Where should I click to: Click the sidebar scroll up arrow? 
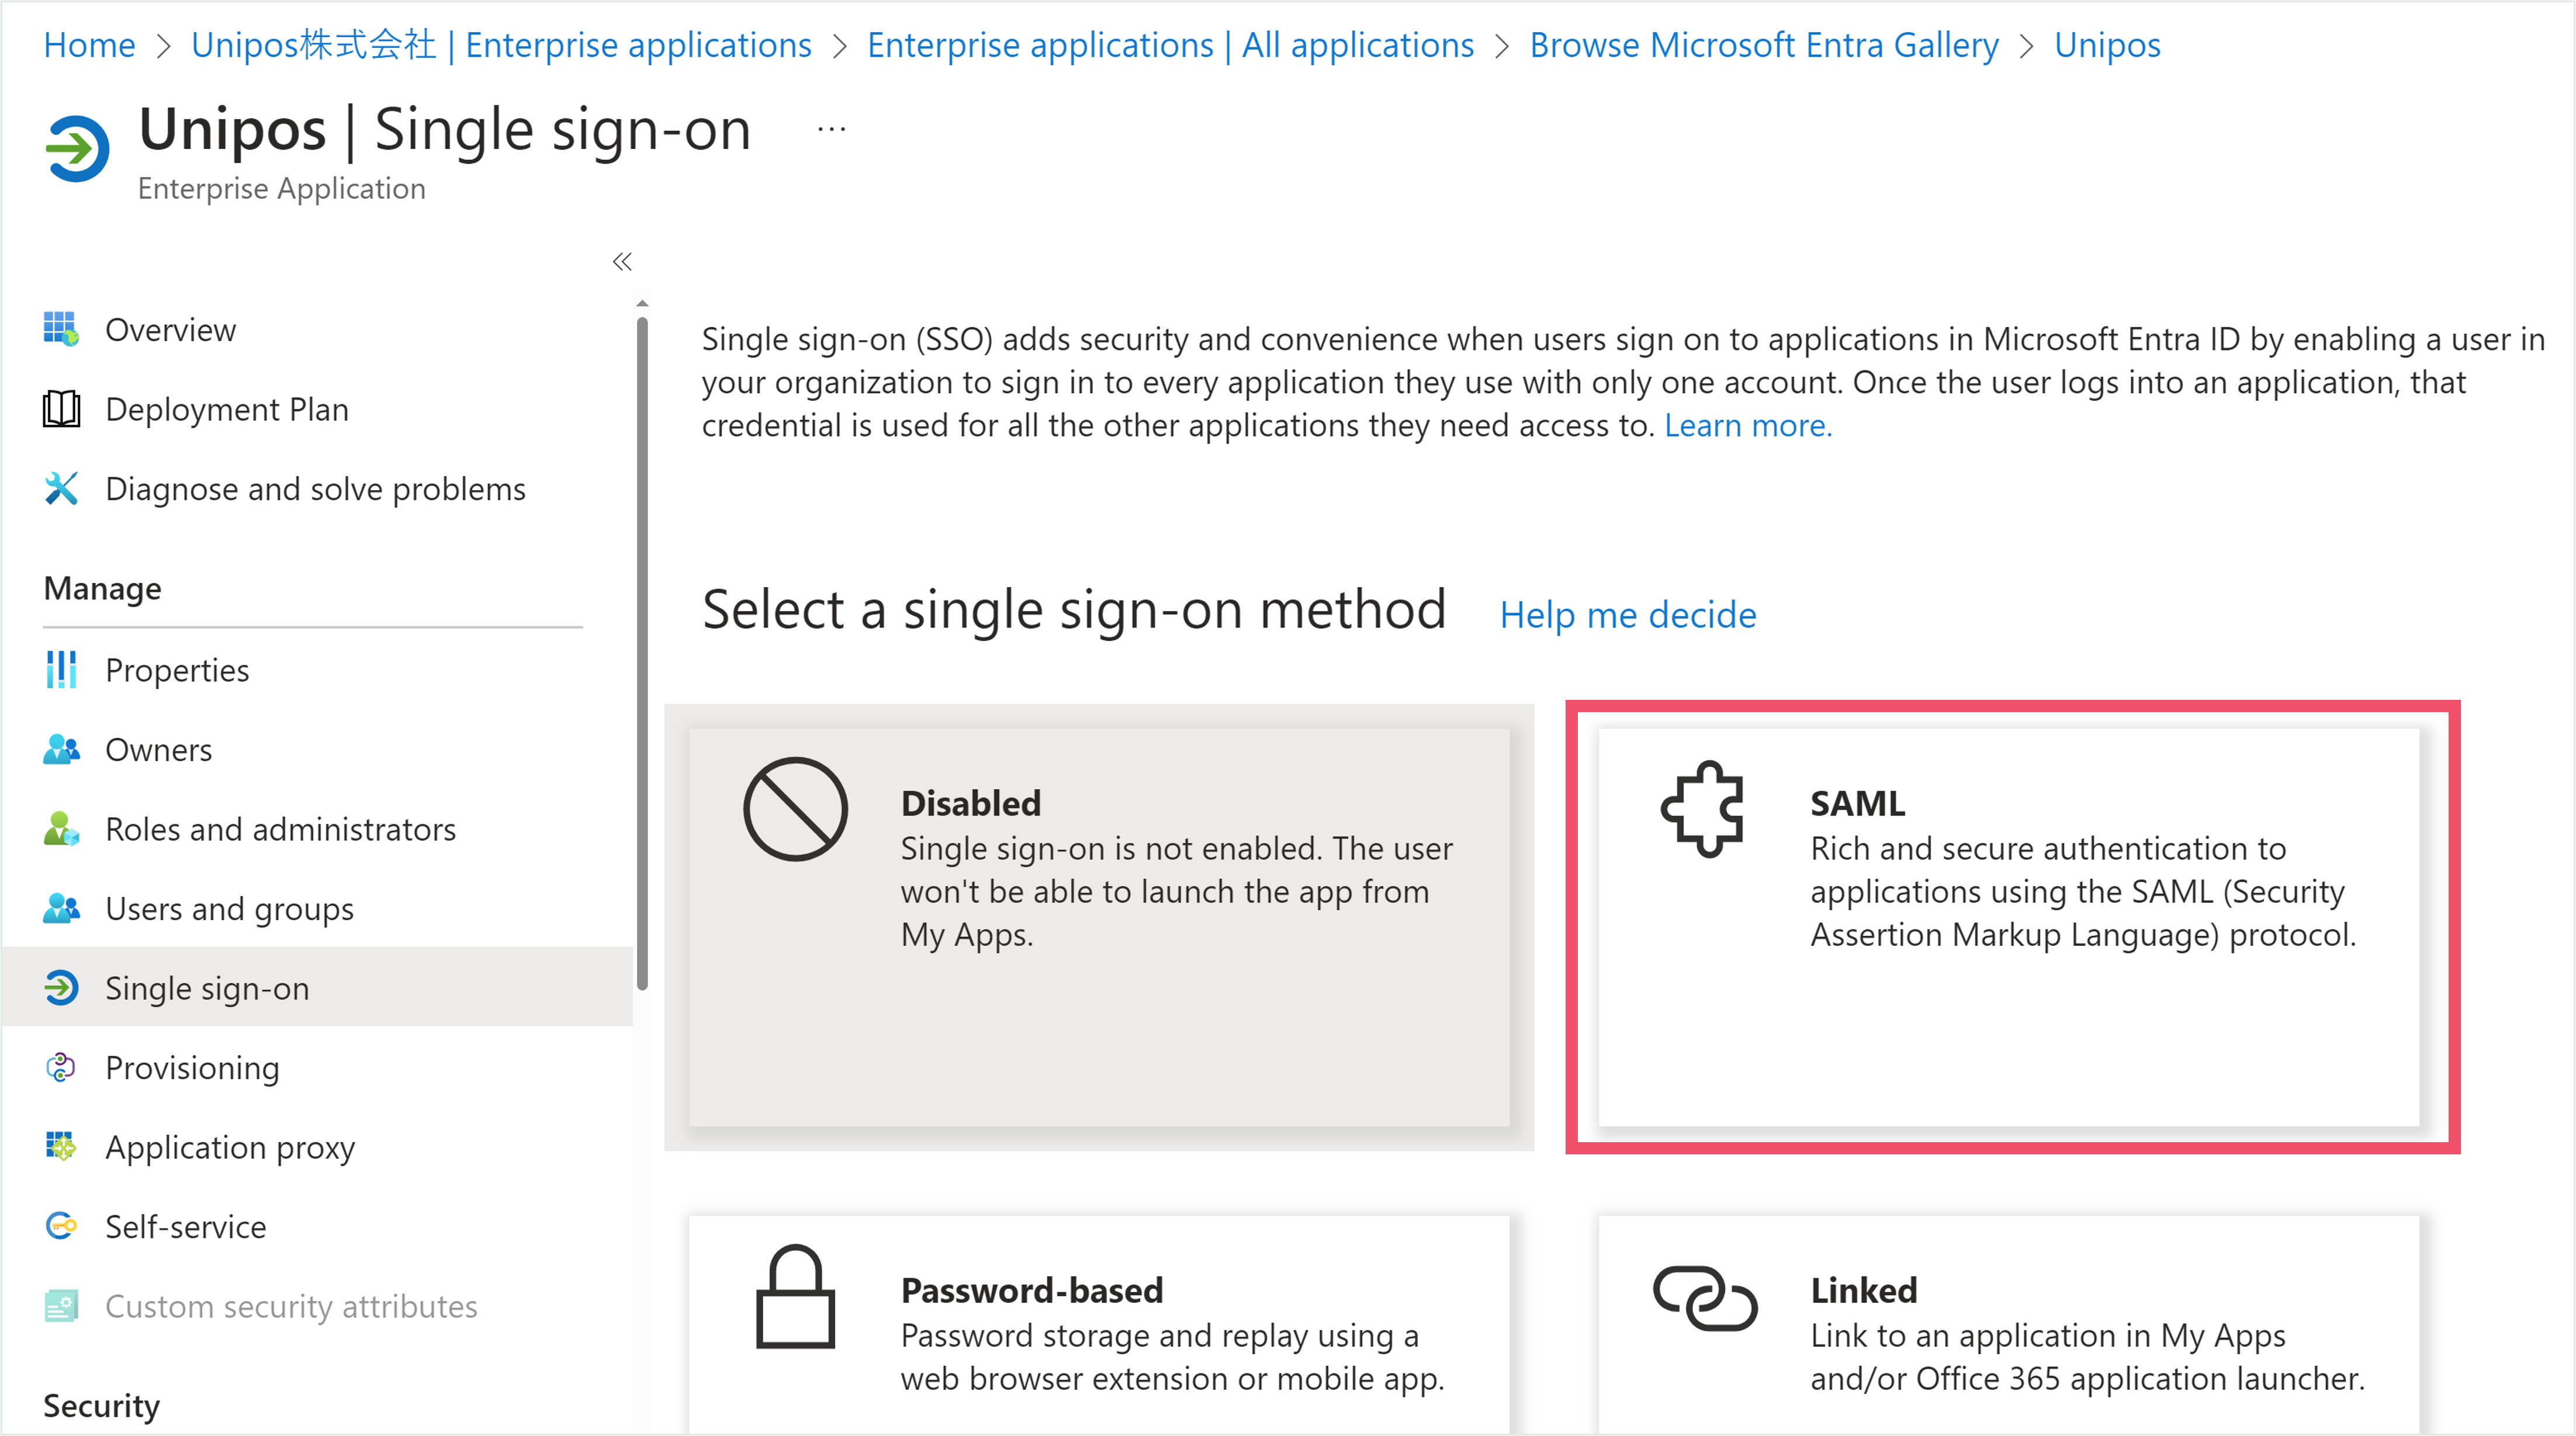(x=642, y=302)
